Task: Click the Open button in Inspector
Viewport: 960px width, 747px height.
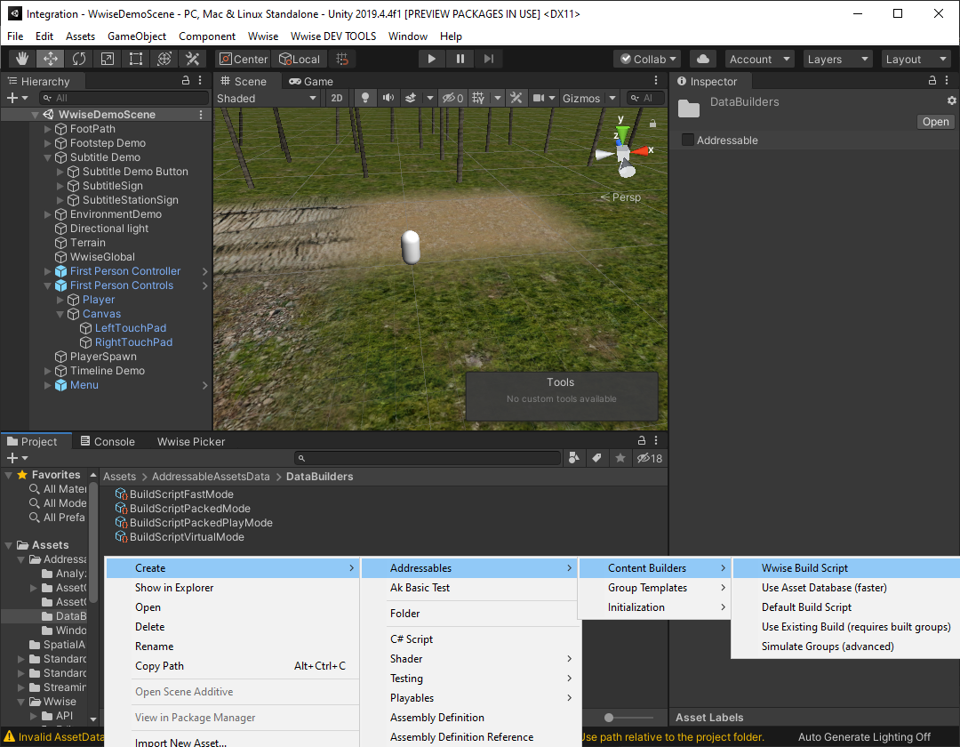Action: click(935, 122)
